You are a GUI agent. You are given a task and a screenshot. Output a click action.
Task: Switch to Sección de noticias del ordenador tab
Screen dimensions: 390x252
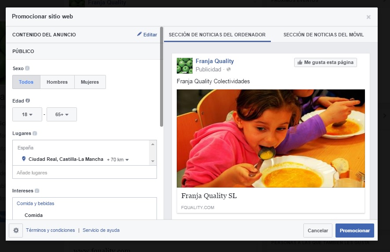tap(217, 35)
